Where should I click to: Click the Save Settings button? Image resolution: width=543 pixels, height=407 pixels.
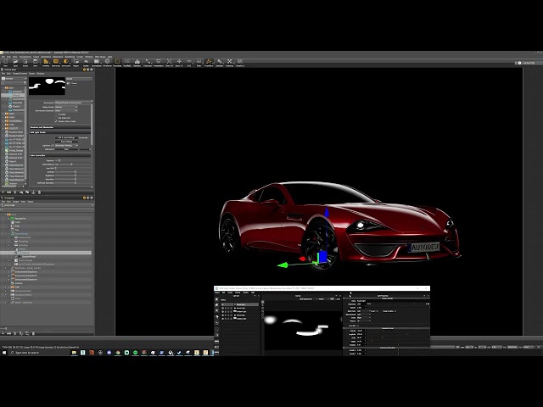coord(66,142)
